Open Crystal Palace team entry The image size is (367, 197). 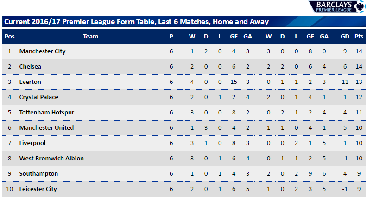click(38, 97)
